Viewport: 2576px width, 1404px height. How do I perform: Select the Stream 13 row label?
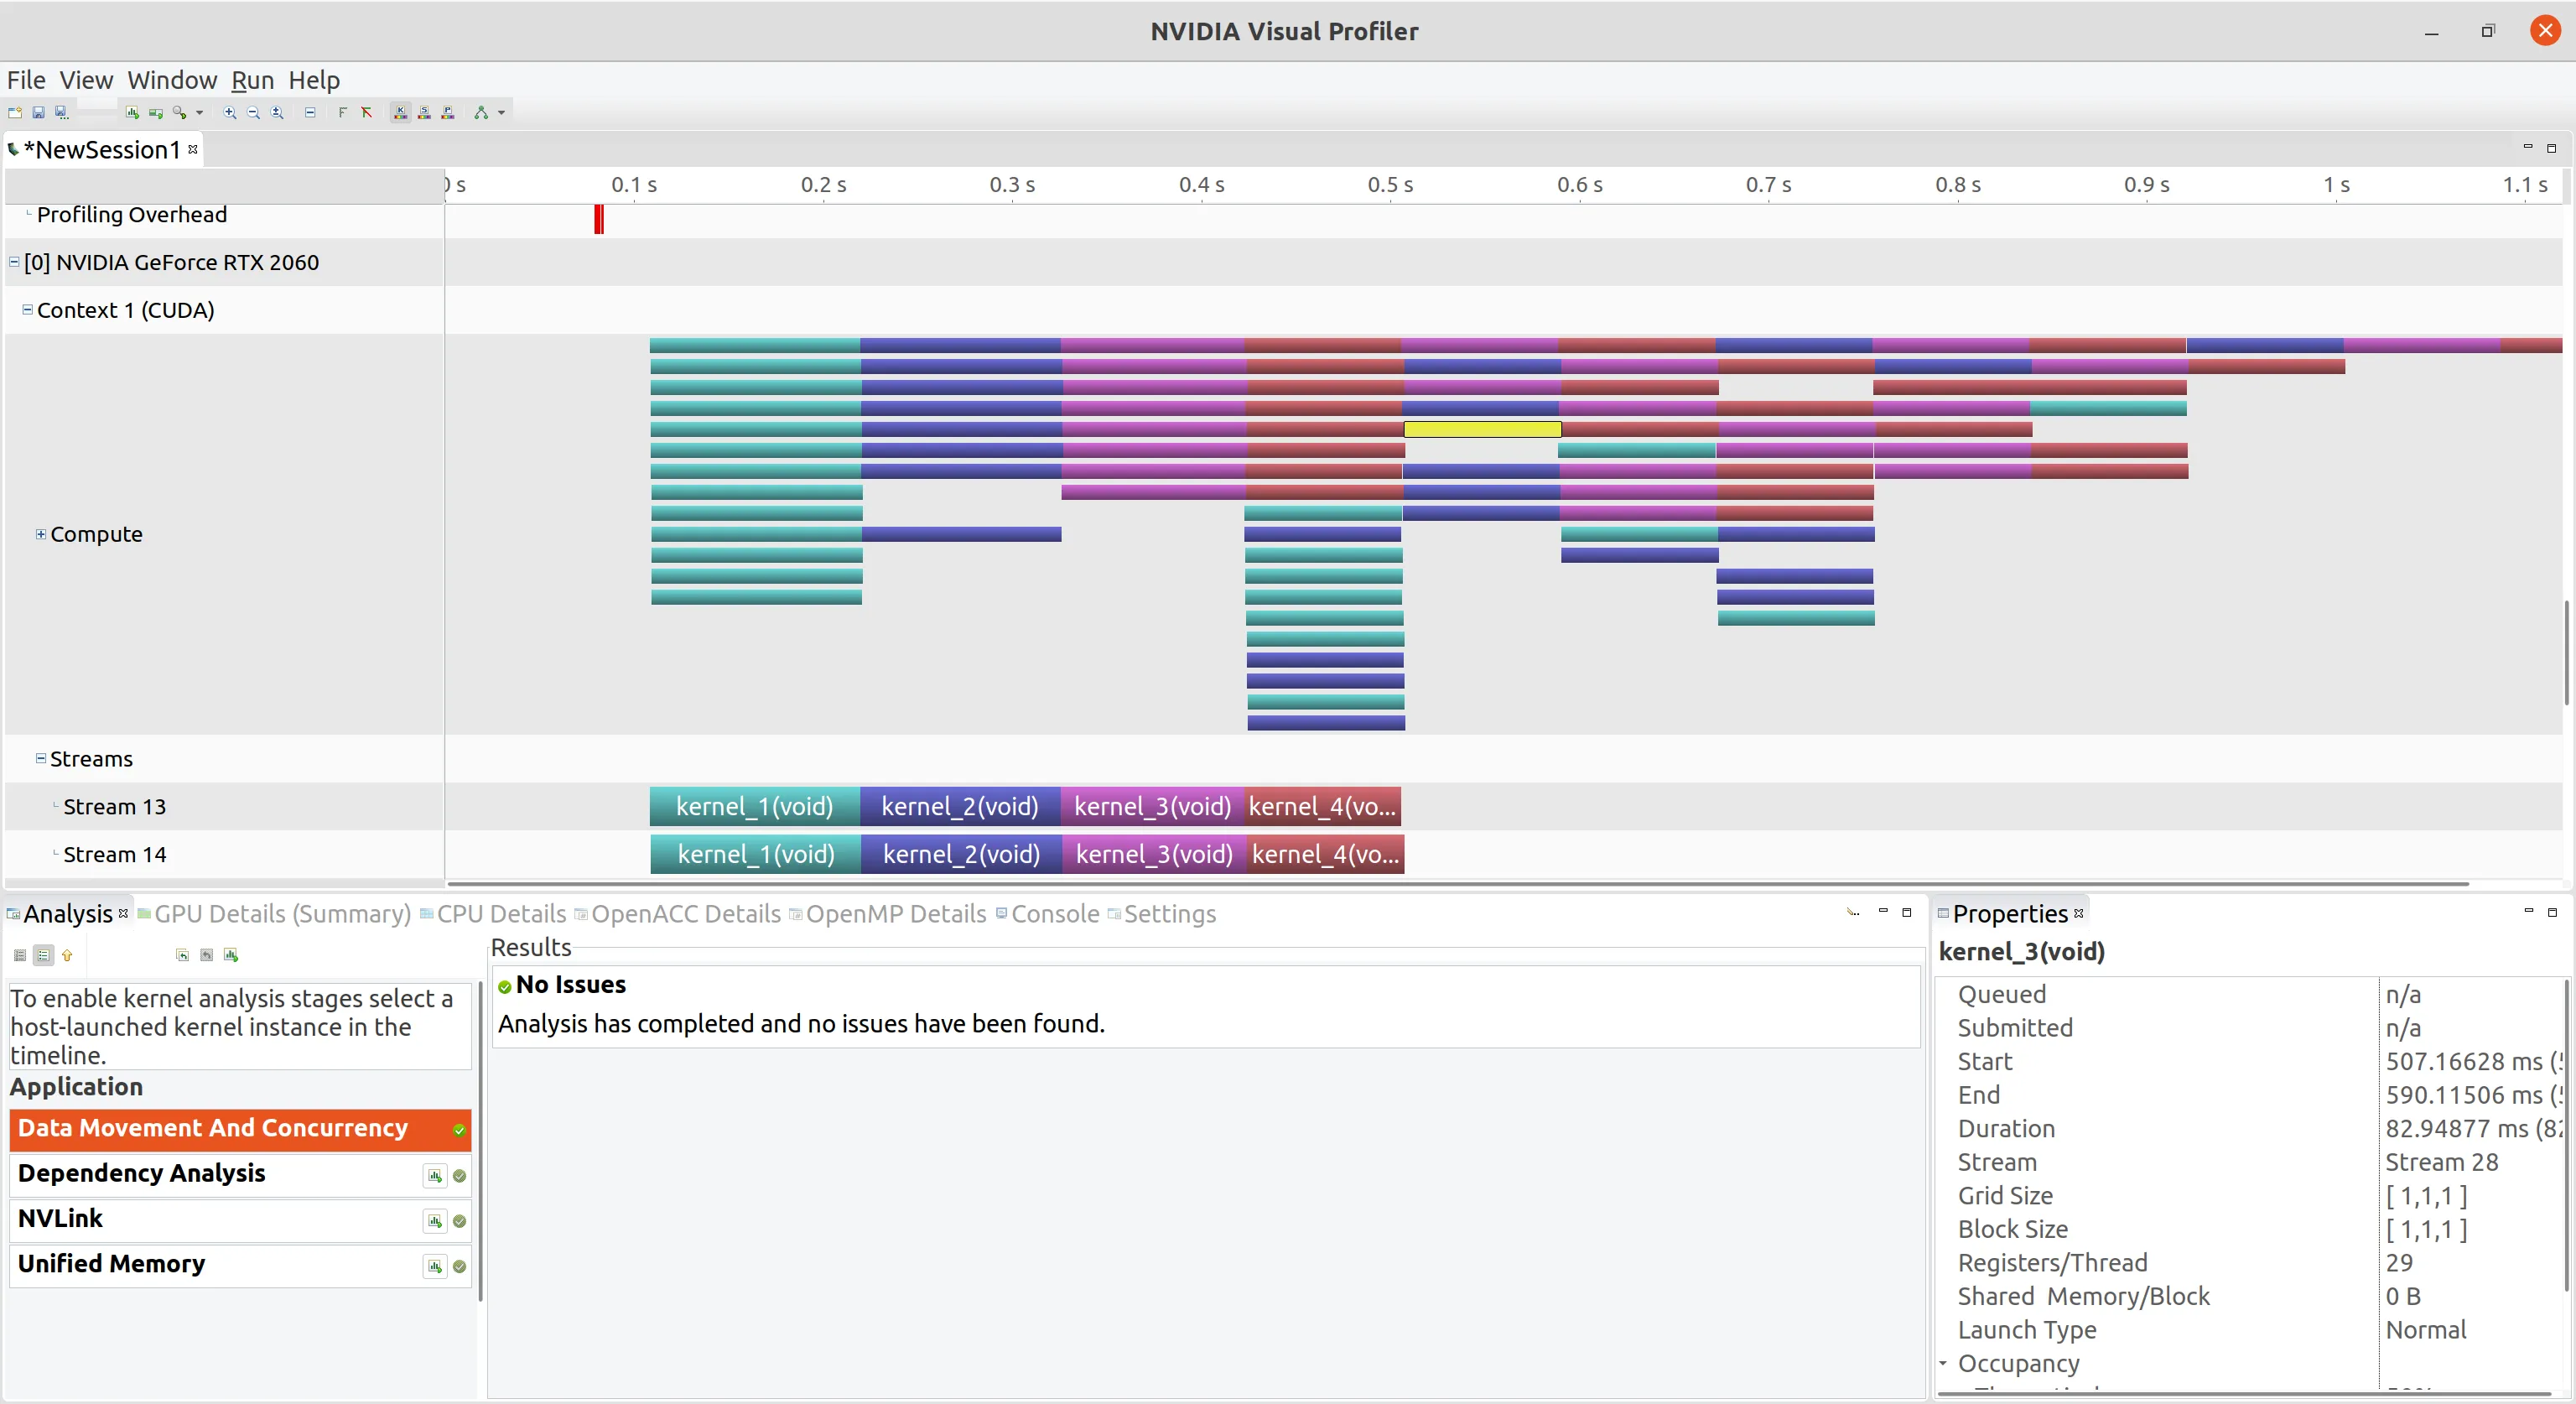[x=115, y=807]
